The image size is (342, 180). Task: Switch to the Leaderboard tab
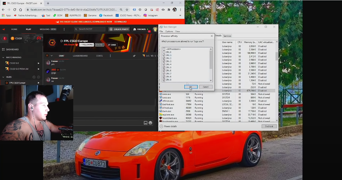80,56
